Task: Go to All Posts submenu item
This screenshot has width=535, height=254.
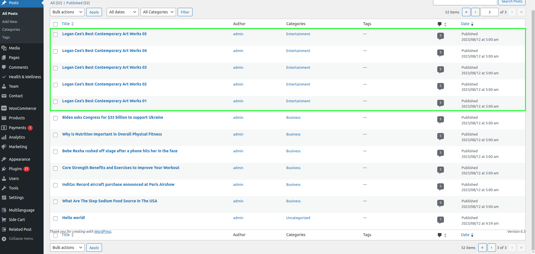Action: [10, 13]
